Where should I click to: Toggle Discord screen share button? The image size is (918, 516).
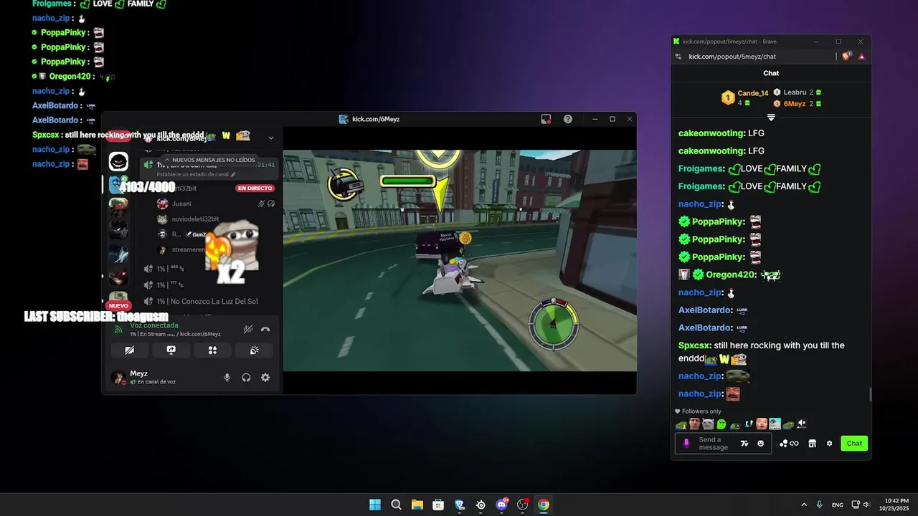tap(171, 350)
